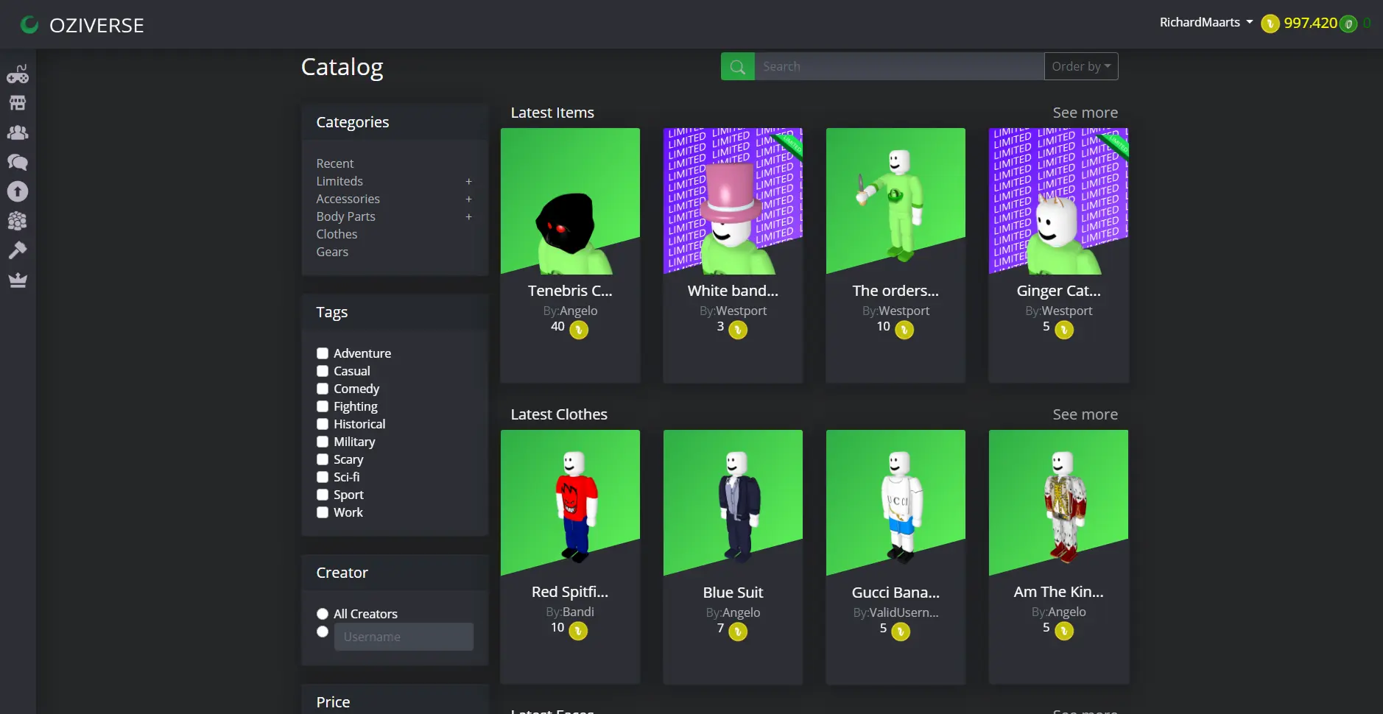This screenshot has height=714, width=1383.
Task: Click the hammer icon in the sidebar
Action: coord(18,250)
